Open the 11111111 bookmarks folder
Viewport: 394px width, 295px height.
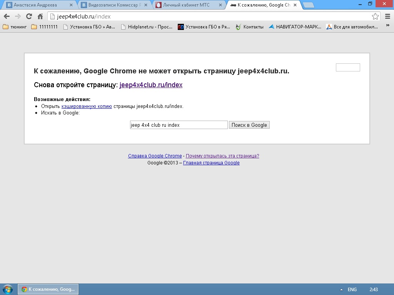click(45, 27)
